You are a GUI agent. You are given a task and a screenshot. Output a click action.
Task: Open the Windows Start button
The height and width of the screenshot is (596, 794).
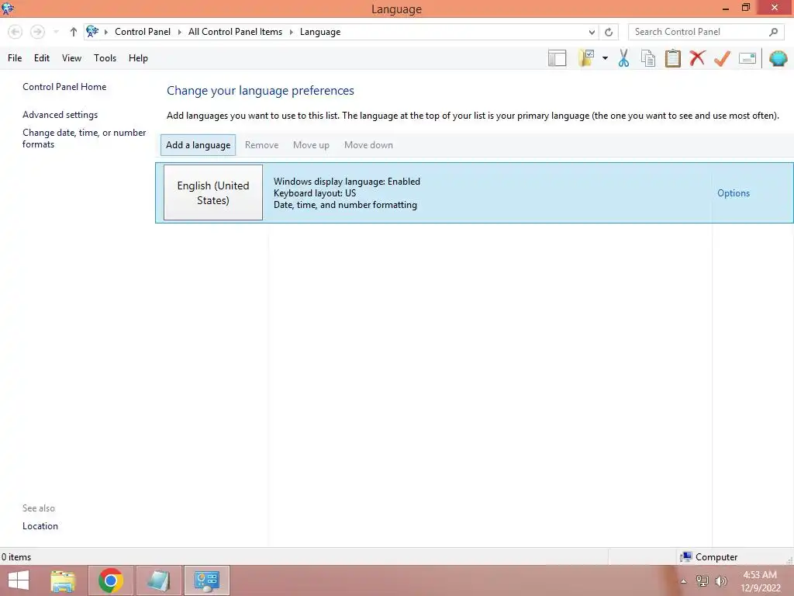click(19, 580)
